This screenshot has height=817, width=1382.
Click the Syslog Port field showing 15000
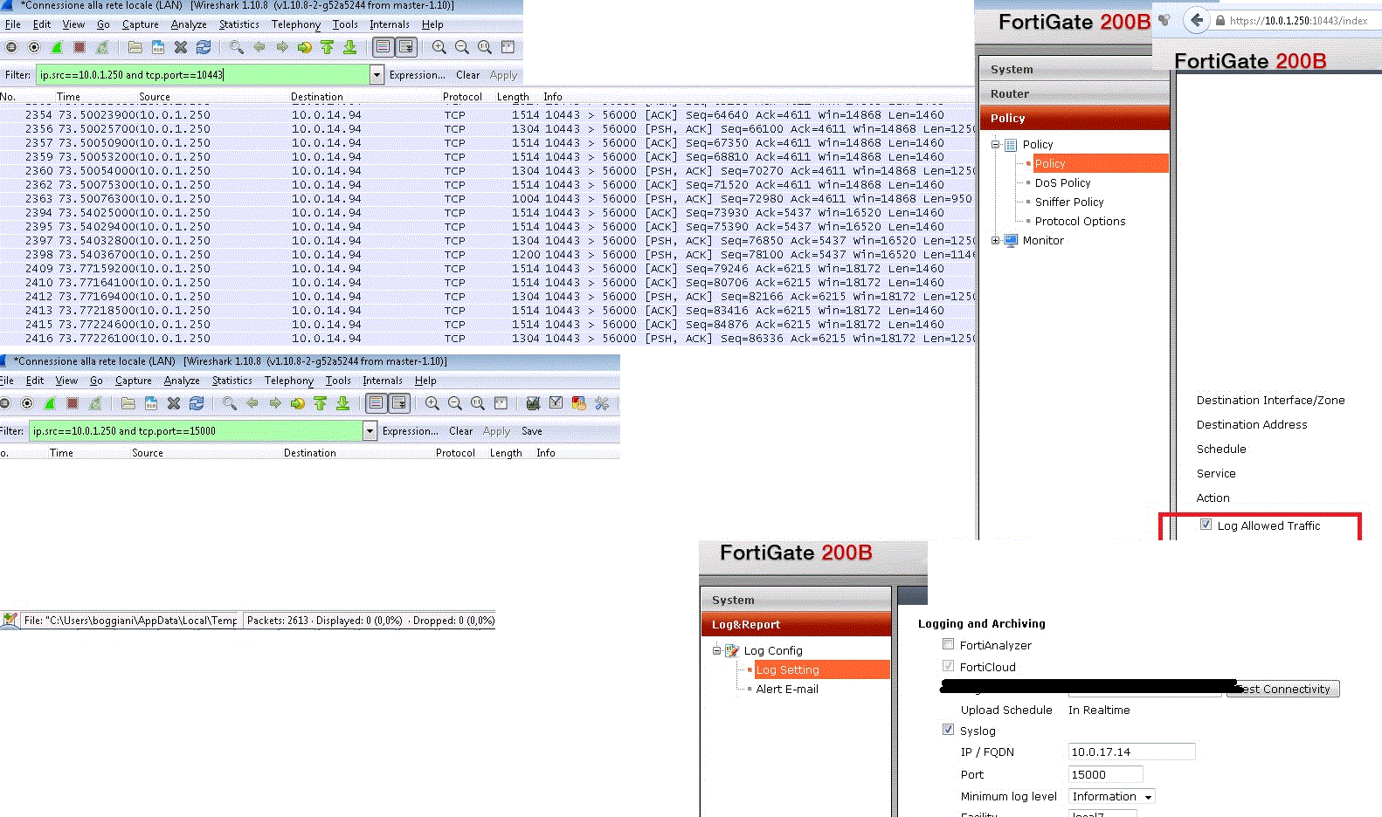click(1105, 774)
